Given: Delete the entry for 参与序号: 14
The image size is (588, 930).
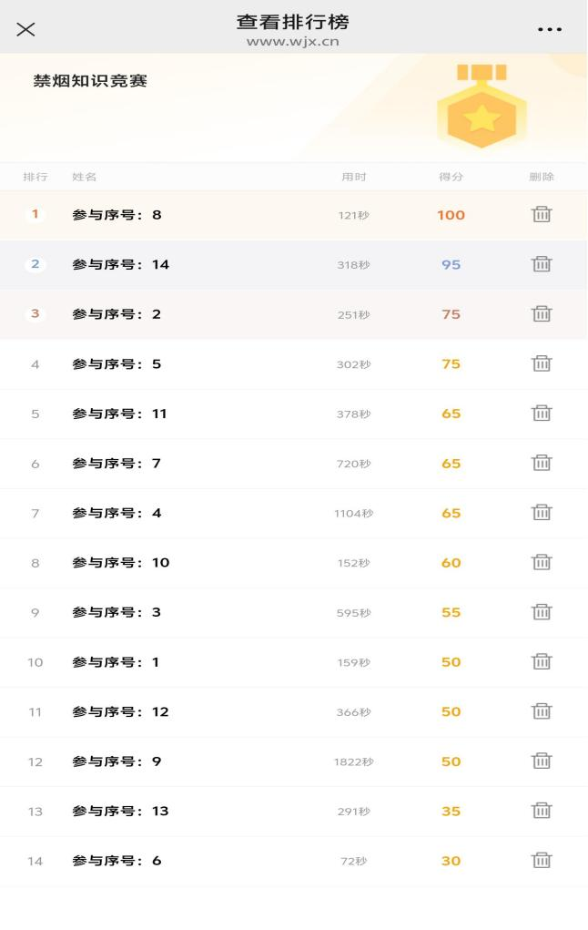Looking at the screenshot, I should pyautogui.click(x=542, y=264).
